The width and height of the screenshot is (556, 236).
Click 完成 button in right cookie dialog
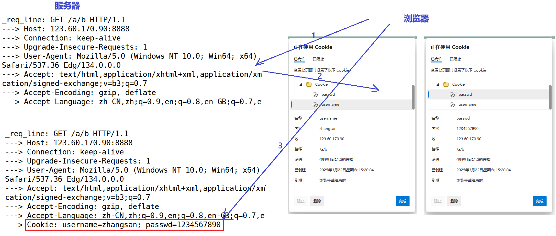point(540,201)
